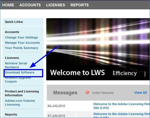Click the Quick Links header
150x118 pixels.
click(14, 22)
